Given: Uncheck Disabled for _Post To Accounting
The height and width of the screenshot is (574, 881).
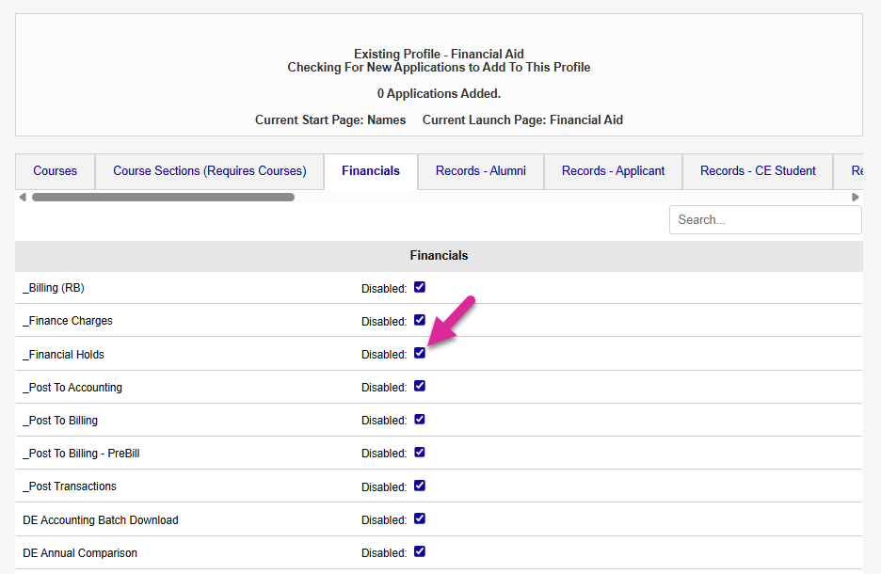Looking at the screenshot, I should (420, 386).
